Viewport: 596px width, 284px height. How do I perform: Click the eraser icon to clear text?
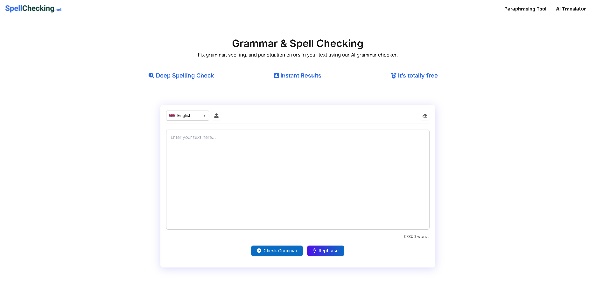[x=425, y=116]
